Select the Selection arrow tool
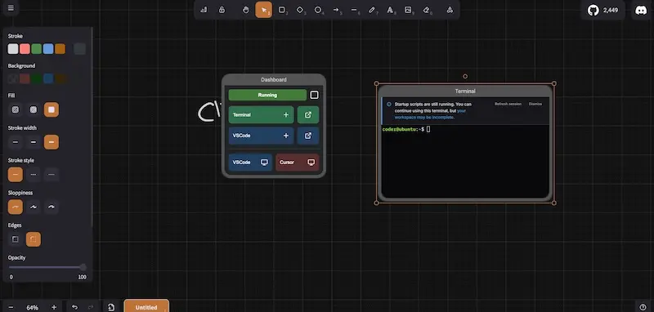654x312 pixels. pos(263,10)
